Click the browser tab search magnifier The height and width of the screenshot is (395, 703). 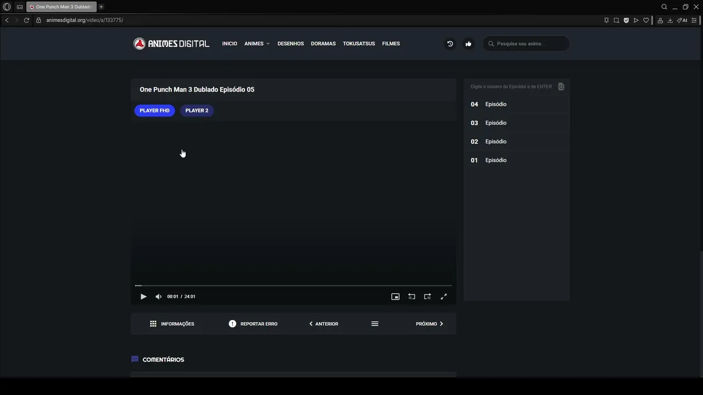(664, 7)
